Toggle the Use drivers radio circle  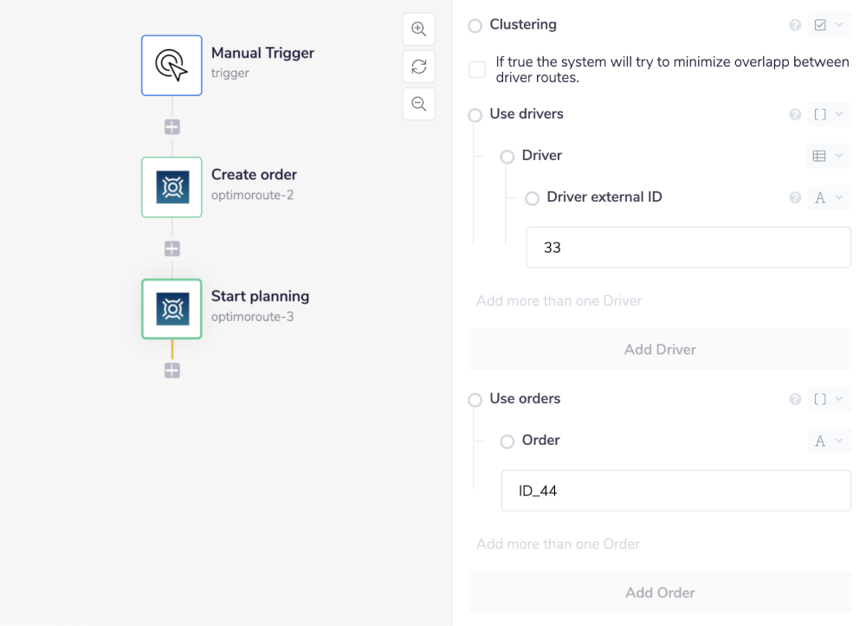(475, 115)
